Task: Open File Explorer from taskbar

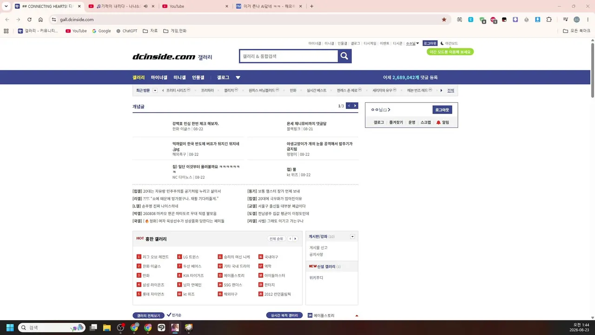Action: (x=107, y=328)
